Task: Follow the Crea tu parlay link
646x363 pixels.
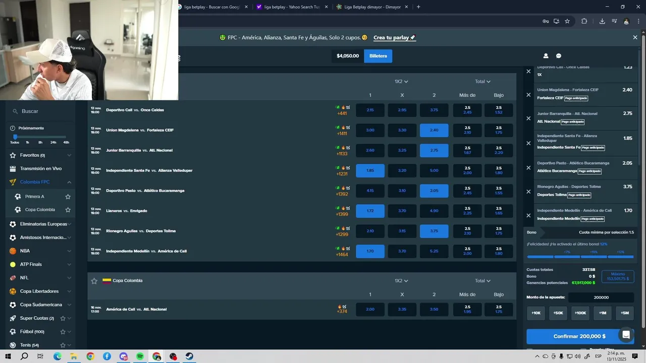Action: tap(394, 38)
